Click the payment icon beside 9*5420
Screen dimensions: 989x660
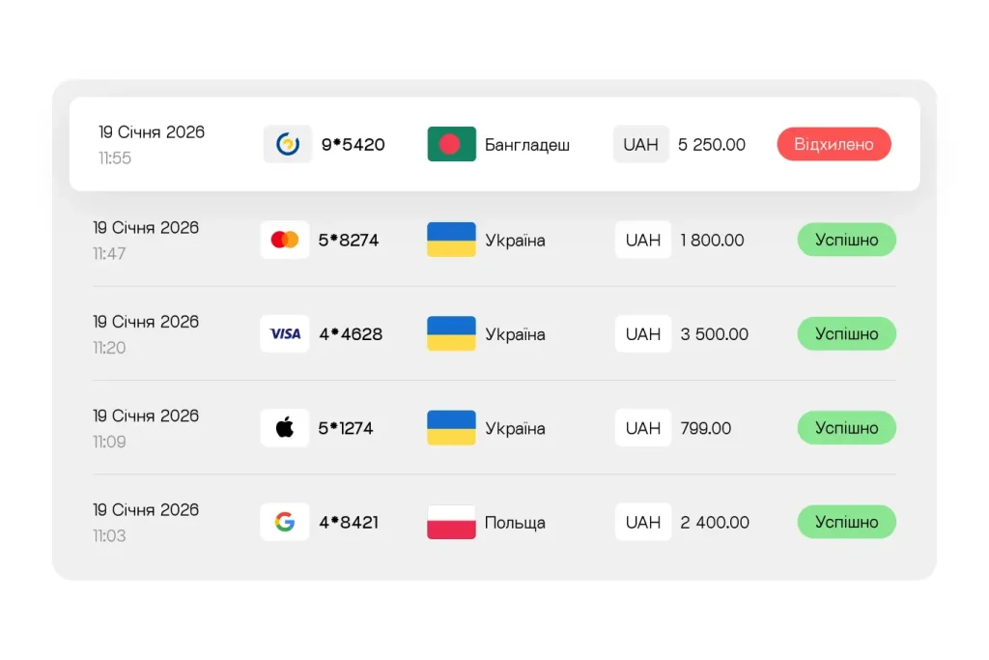pos(288,145)
